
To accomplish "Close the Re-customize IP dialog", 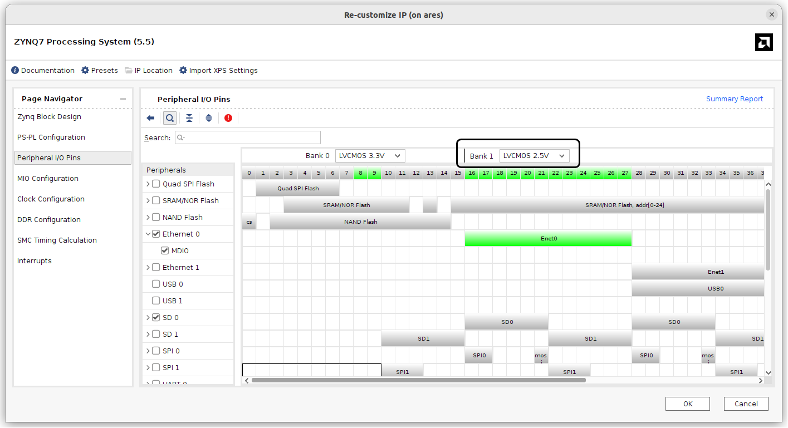I will pyautogui.click(x=771, y=15).
